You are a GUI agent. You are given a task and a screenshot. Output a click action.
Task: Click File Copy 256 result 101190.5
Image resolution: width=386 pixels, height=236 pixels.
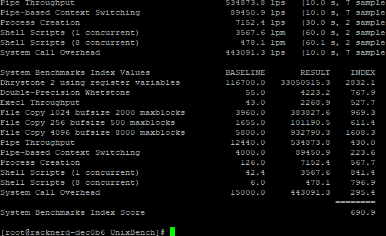click(310, 122)
